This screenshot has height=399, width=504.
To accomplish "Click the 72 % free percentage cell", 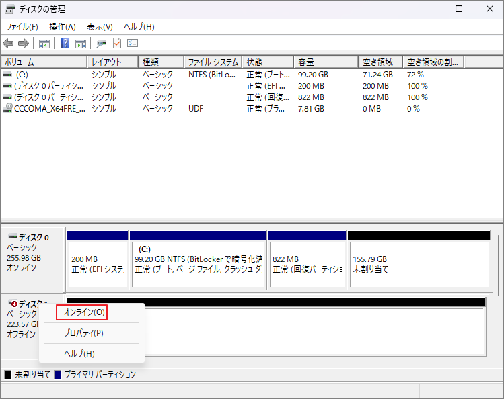I will [x=415, y=75].
